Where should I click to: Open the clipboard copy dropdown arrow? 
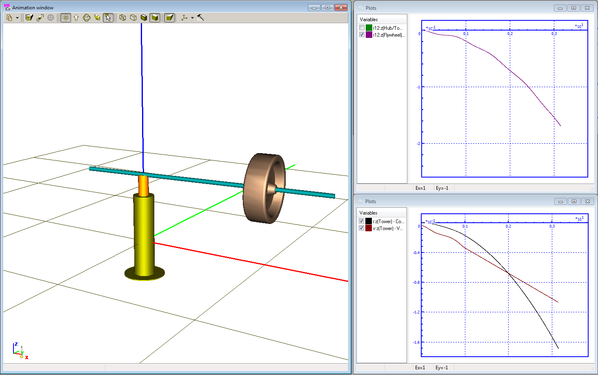tap(17, 18)
